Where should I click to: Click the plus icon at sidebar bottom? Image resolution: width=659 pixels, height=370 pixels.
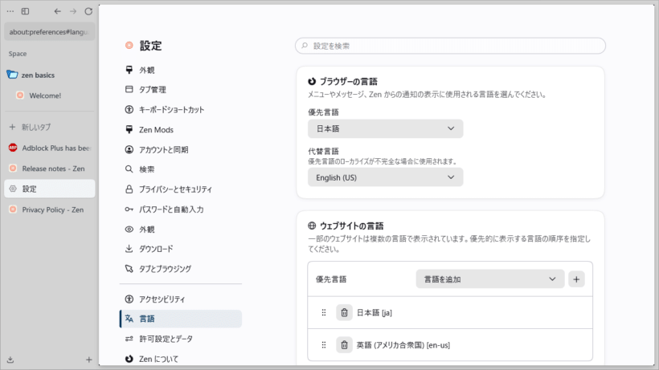[x=88, y=360]
